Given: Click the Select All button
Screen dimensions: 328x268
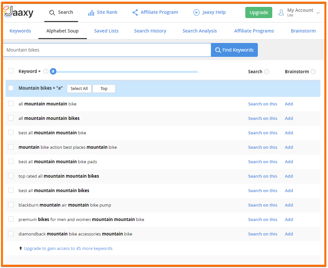Looking at the screenshot, I should tap(79, 88).
